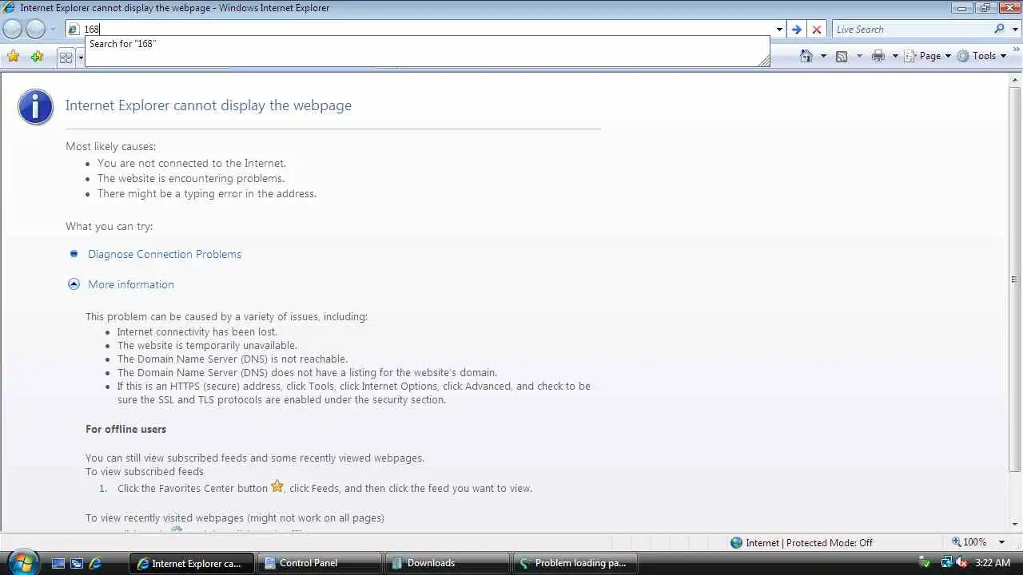The width and height of the screenshot is (1023, 575).
Task: Click the Live Search magnifier icon
Action: pyautogui.click(x=999, y=29)
